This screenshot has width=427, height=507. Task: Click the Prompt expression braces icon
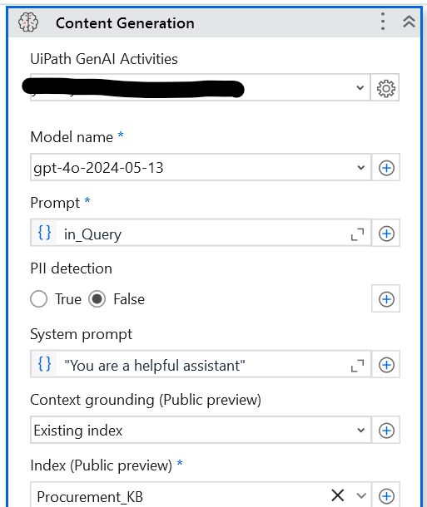[44, 233]
